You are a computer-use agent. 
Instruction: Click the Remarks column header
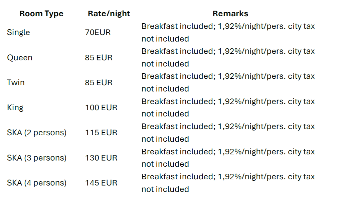[x=230, y=14]
